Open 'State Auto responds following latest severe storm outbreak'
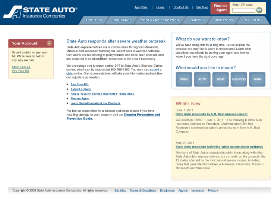The height and width of the screenshot is (203, 271). (x=219, y=147)
